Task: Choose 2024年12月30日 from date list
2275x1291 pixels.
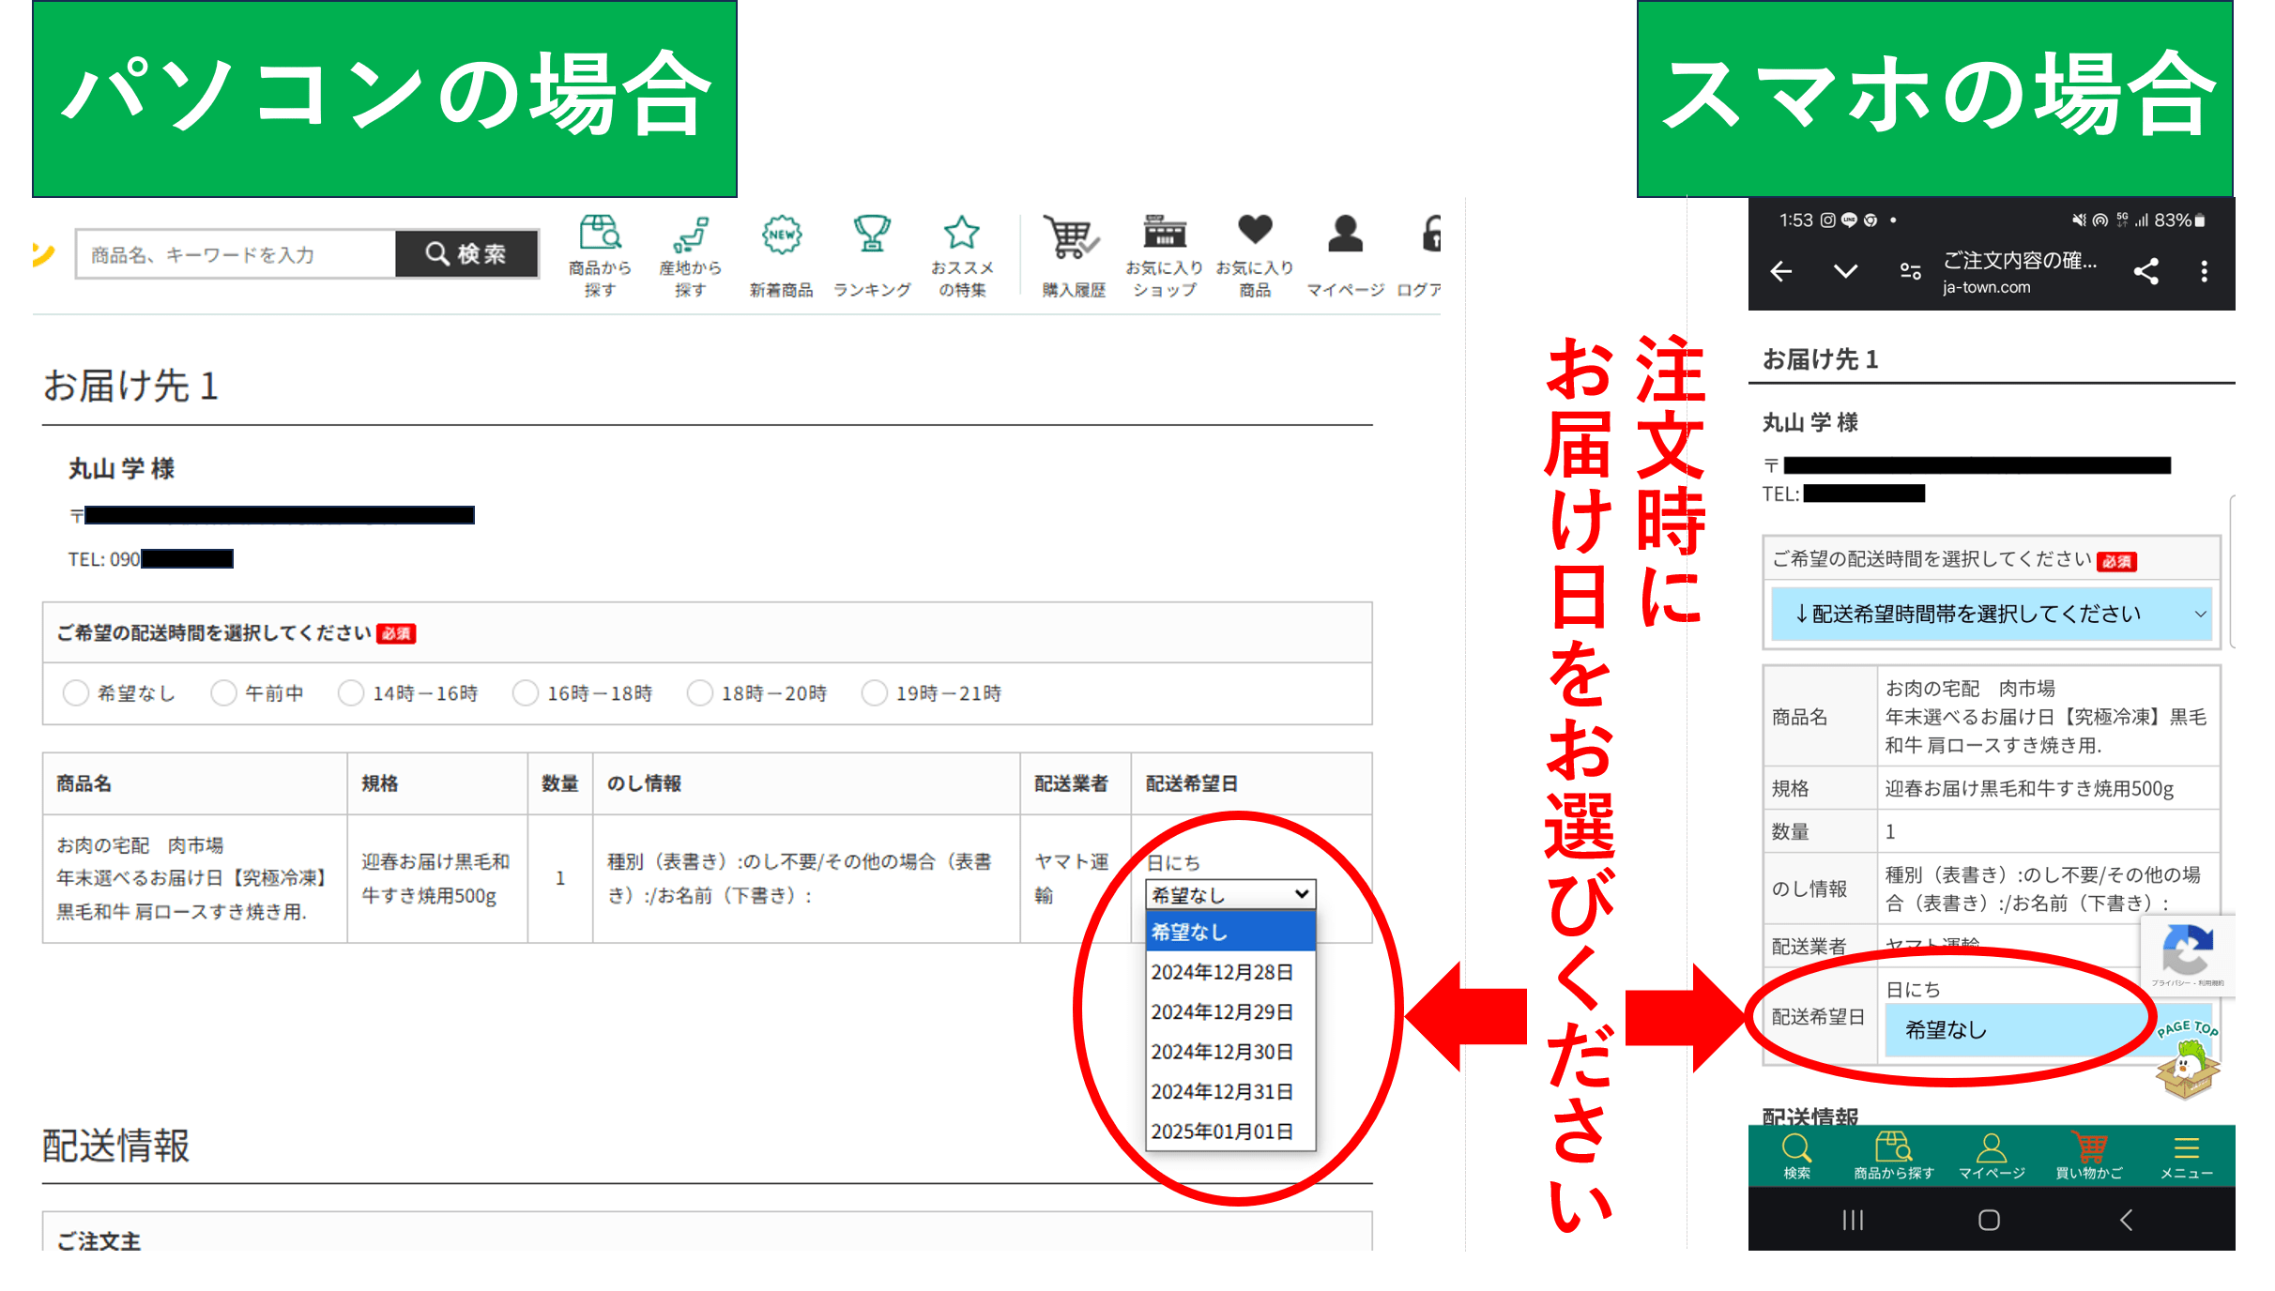Action: [x=1222, y=1052]
